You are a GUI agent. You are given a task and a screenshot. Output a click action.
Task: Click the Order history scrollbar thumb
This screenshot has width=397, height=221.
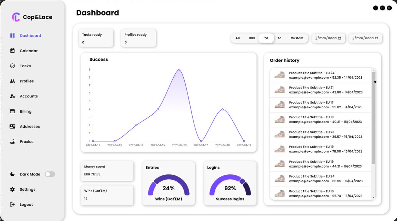tap(373, 118)
